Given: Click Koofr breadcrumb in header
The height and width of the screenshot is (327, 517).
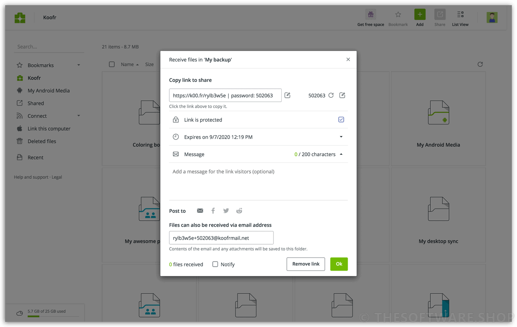Looking at the screenshot, I should [50, 18].
